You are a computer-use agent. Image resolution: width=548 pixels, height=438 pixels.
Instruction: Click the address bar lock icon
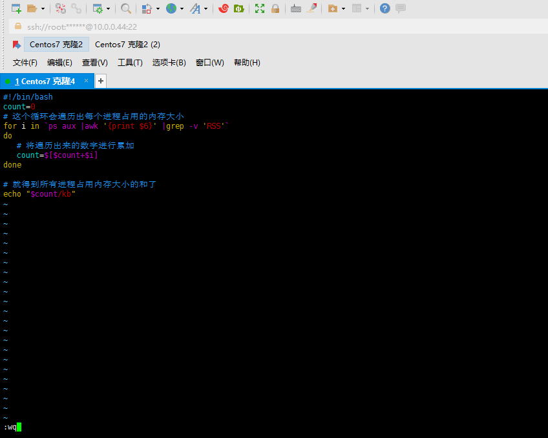coord(18,27)
